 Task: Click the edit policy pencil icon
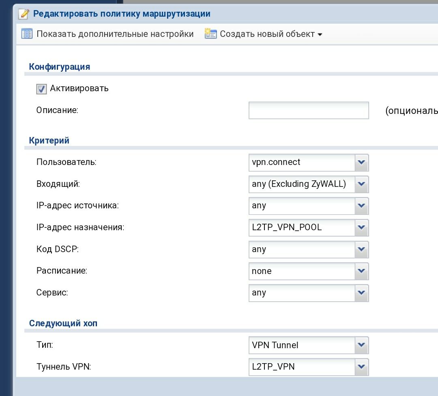click(x=24, y=14)
